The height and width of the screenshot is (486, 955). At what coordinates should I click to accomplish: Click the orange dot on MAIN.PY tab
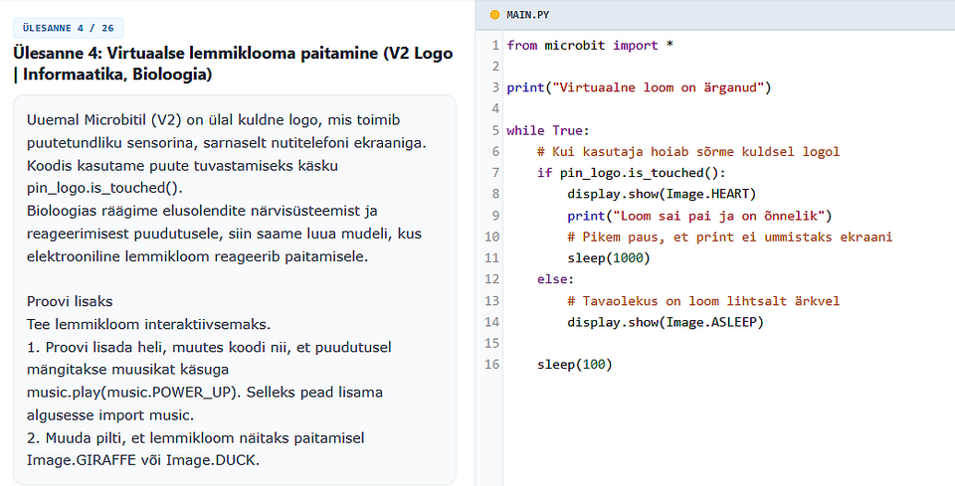pos(494,15)
